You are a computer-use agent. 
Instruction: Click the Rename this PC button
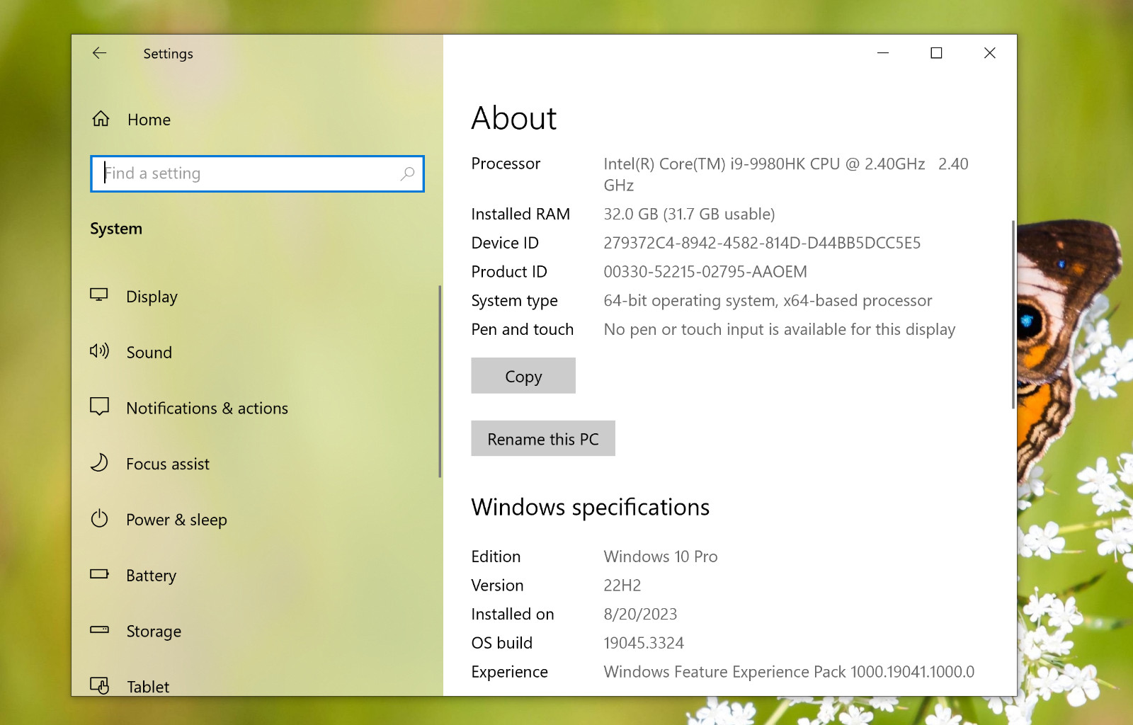543,439
